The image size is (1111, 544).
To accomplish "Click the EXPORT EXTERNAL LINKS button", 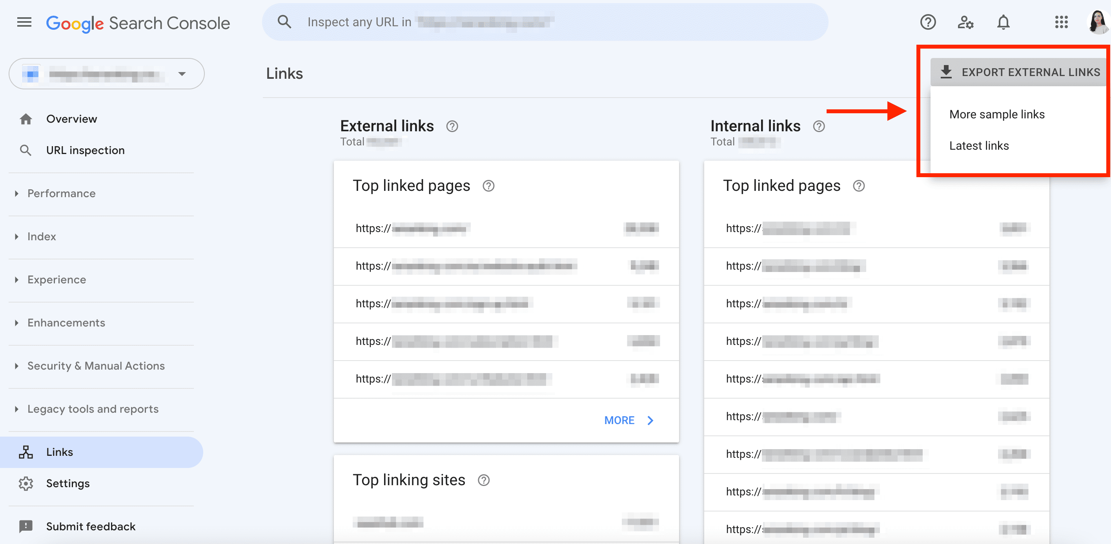I will click(1020, 72).
